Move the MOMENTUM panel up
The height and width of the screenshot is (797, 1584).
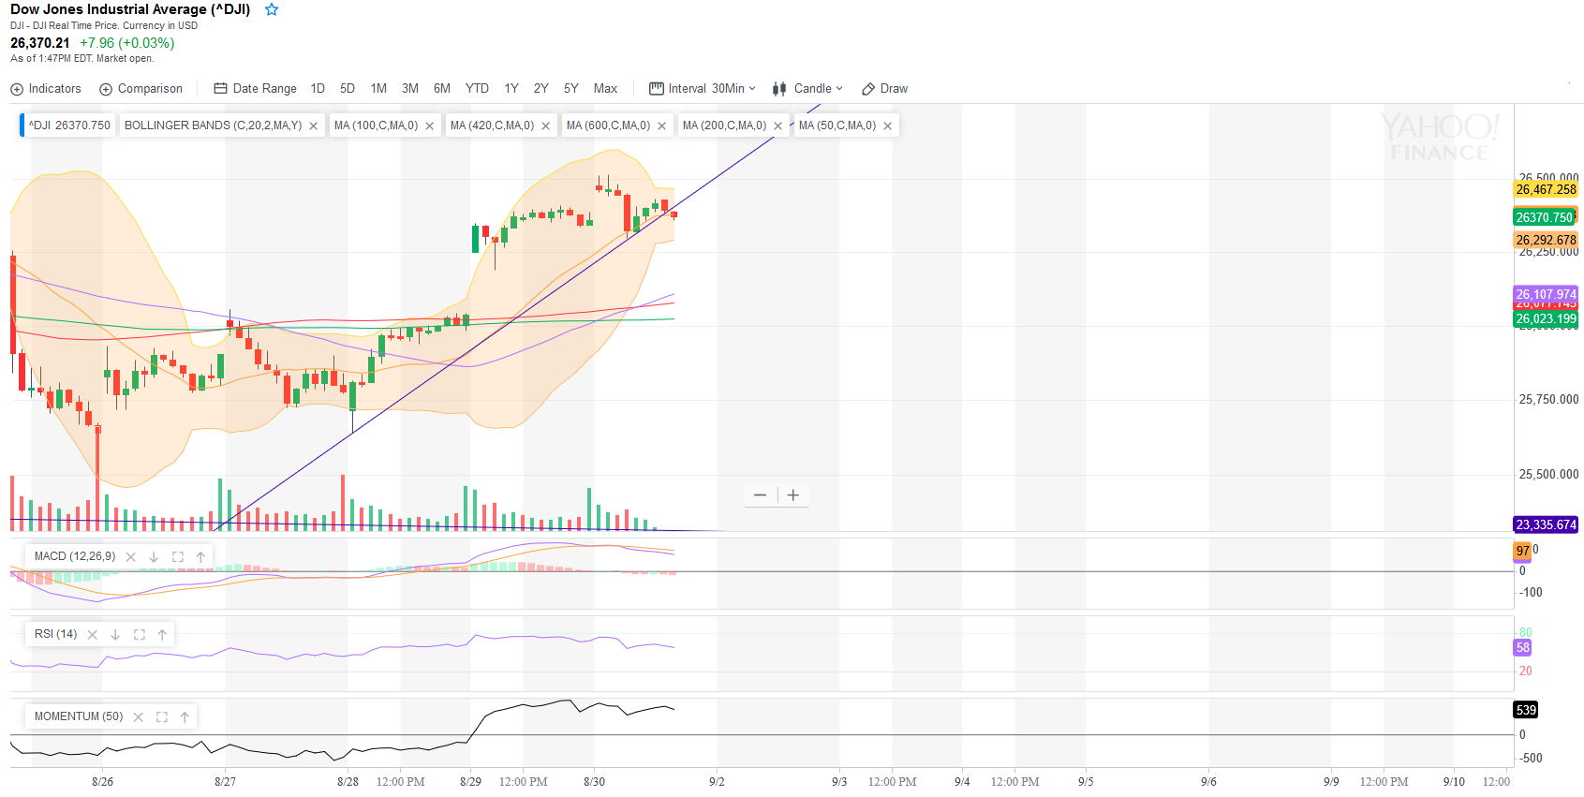click(185, 717)
